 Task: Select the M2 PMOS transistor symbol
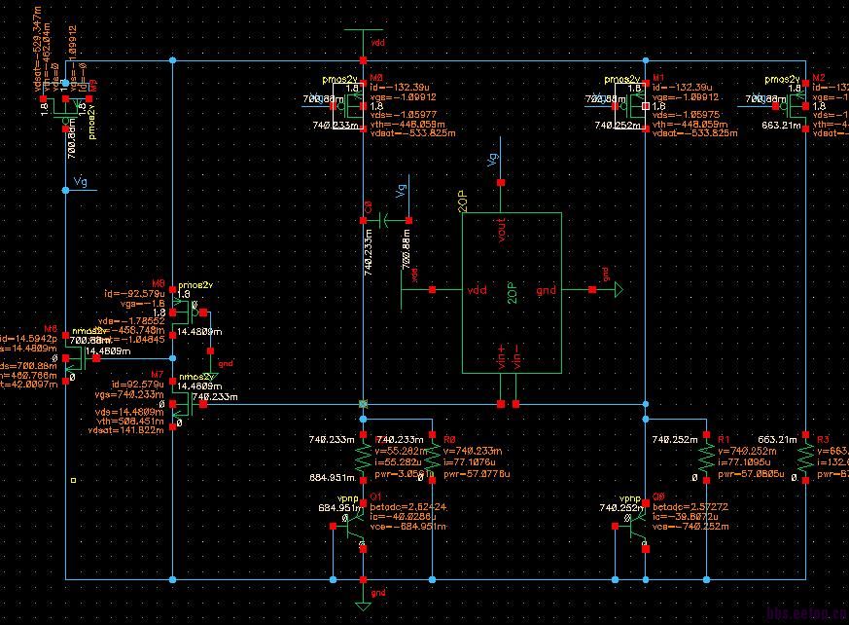(791, 106)
